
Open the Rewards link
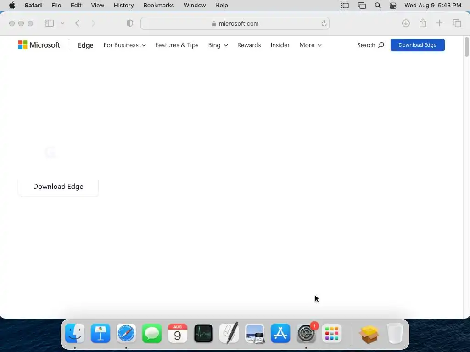tap(249, 45)
